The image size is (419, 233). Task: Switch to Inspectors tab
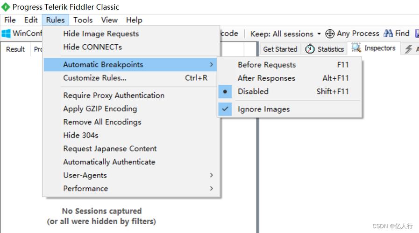(x=374, y=48)
